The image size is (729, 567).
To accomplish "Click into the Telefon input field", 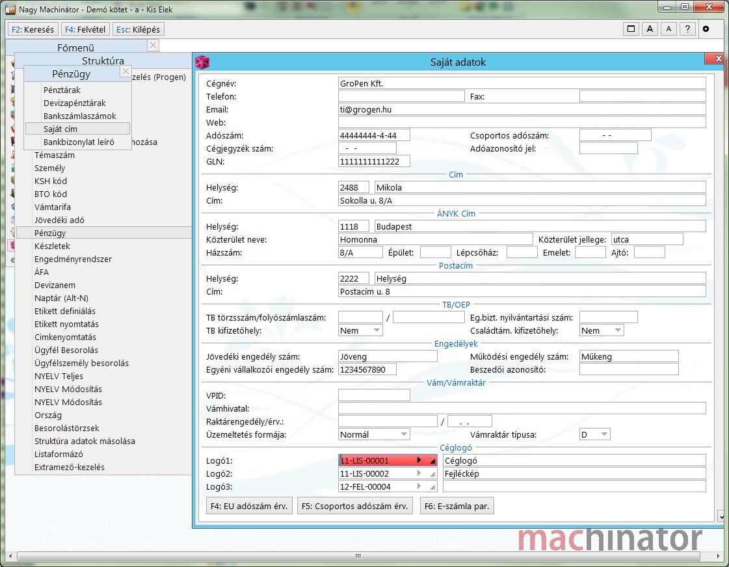I will [401, 96].
